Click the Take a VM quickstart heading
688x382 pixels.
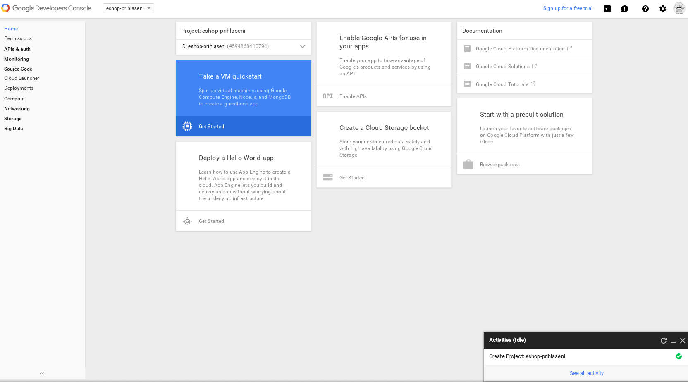230,76
